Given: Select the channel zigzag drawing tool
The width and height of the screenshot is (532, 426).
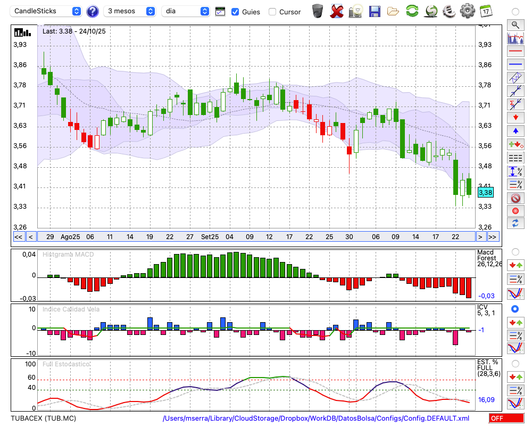Looking at the screenshot, I should [516, 78].
